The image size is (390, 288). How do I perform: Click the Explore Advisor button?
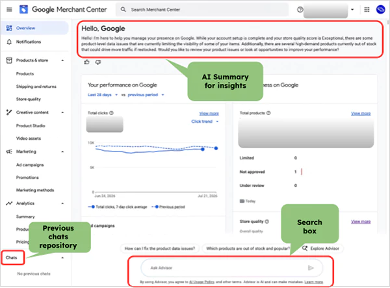(x=321, y=248)
